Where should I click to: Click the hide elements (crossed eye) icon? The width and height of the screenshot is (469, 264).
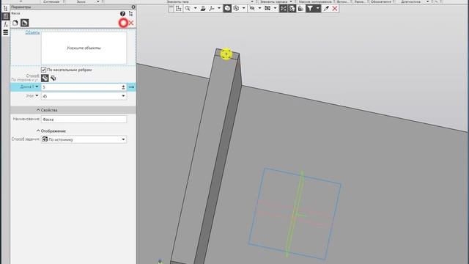tap(252, 8)
